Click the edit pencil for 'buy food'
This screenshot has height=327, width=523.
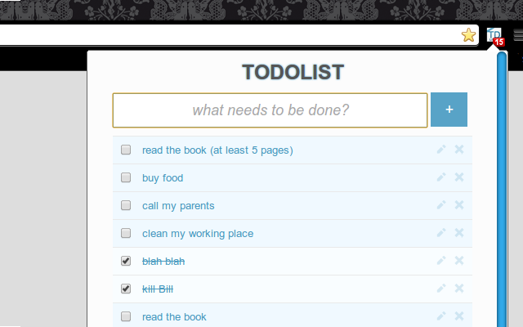[441, 177]
